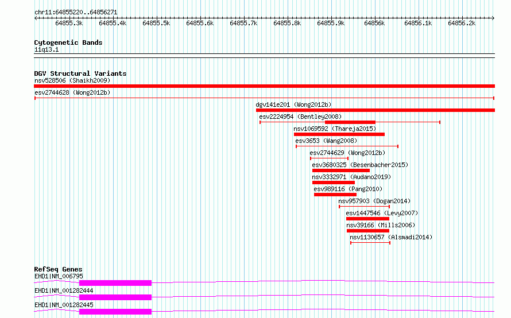Click the red bar of nsv1069592
Viewport: 511px width, 318px height.
pyautogui.click(x=339, y=134)
